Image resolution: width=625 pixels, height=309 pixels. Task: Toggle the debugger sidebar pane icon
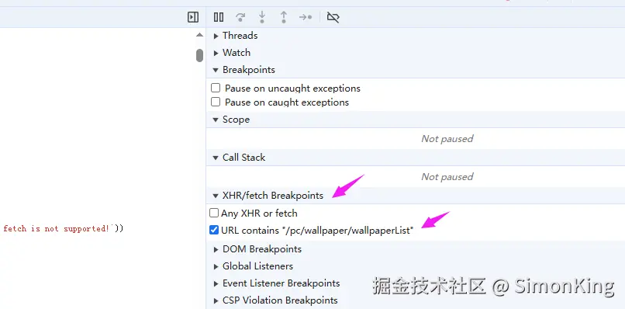[x=193, y=17]
